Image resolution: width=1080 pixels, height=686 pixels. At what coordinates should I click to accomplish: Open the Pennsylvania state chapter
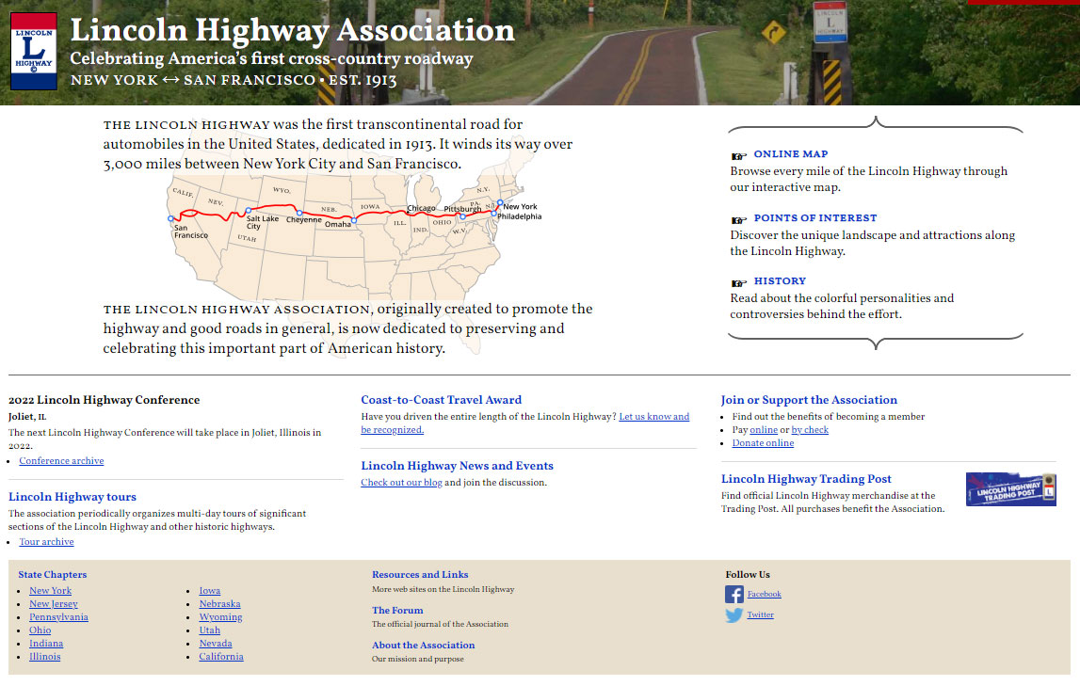pyautogui.click(x=58, y=617)
